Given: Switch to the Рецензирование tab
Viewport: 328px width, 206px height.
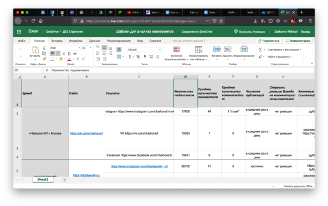Looking at the screenshot, I should coord(119,41).
